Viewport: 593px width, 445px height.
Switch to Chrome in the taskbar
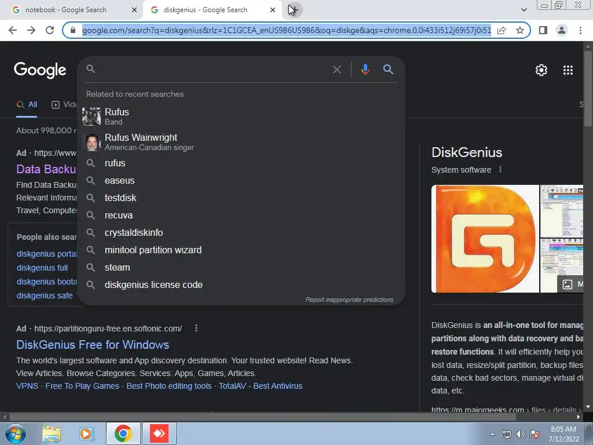pyautogui.click(x=123, y=433)
